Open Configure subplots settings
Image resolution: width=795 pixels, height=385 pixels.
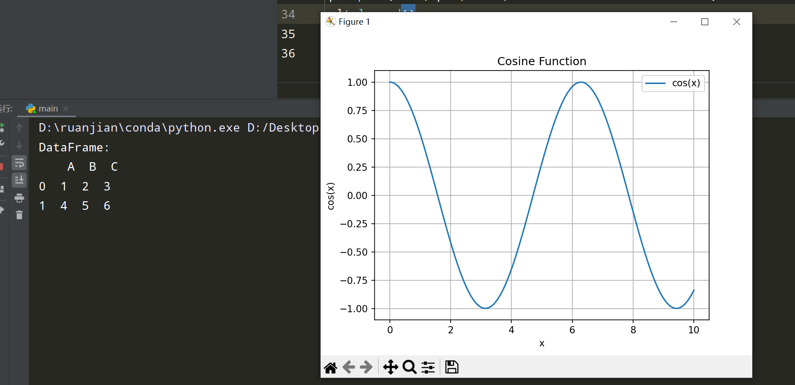[x=428, y=367]
